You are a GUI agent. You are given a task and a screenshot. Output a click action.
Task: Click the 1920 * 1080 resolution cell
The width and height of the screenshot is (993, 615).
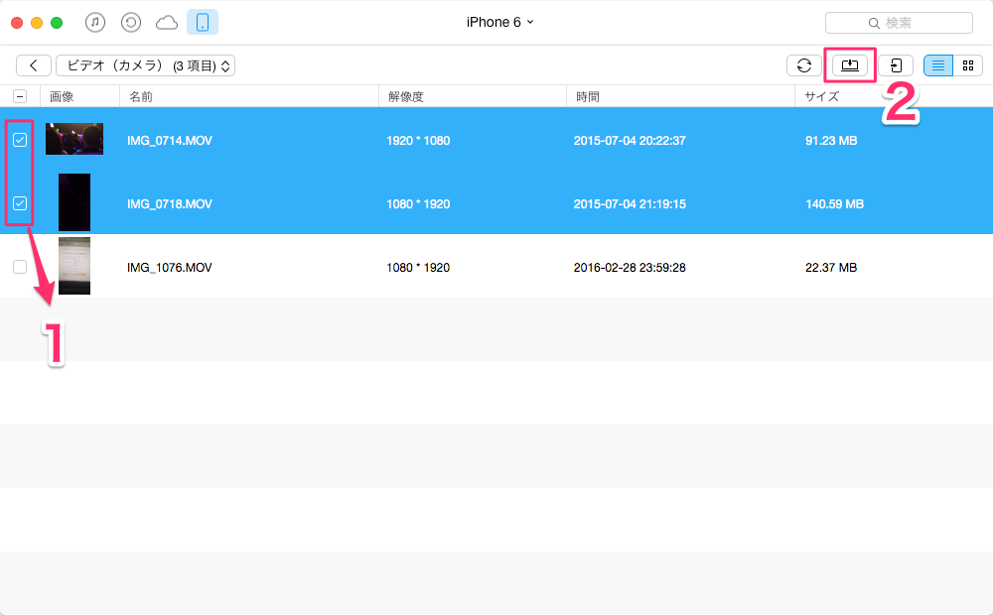pyautogui.click(x=418, y=141)
